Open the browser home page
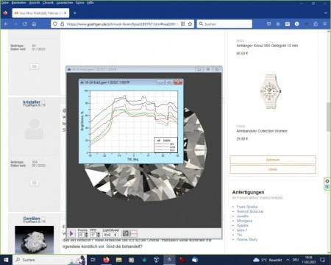 pos(34,24)
